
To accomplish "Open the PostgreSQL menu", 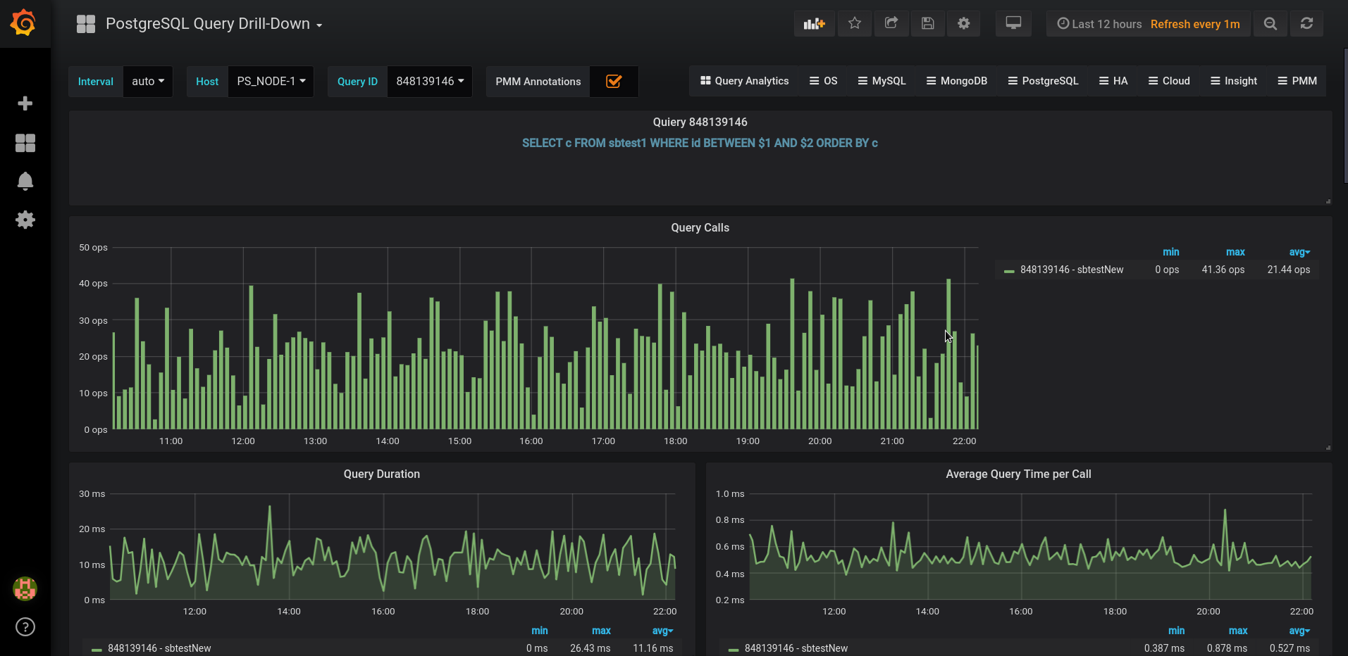I will pos(1043,81).
